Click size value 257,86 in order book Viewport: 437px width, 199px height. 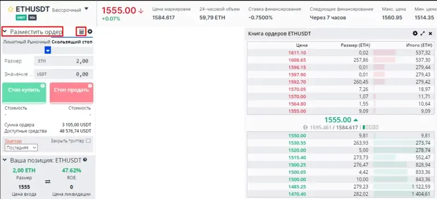tap(361, 60)
